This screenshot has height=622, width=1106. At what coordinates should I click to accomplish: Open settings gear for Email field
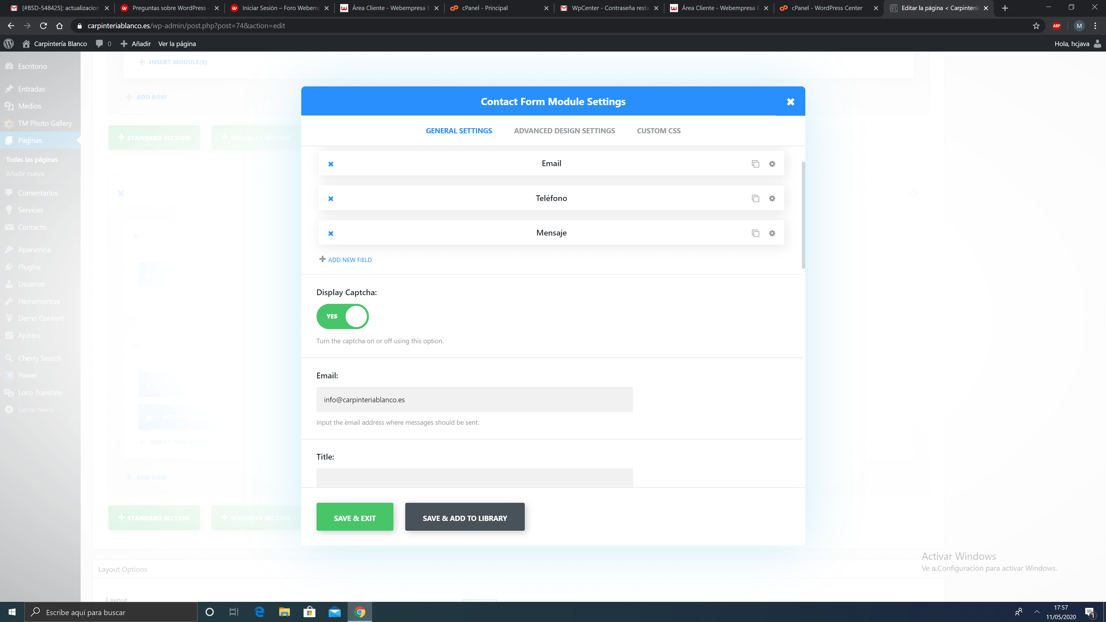pos(772,164)
